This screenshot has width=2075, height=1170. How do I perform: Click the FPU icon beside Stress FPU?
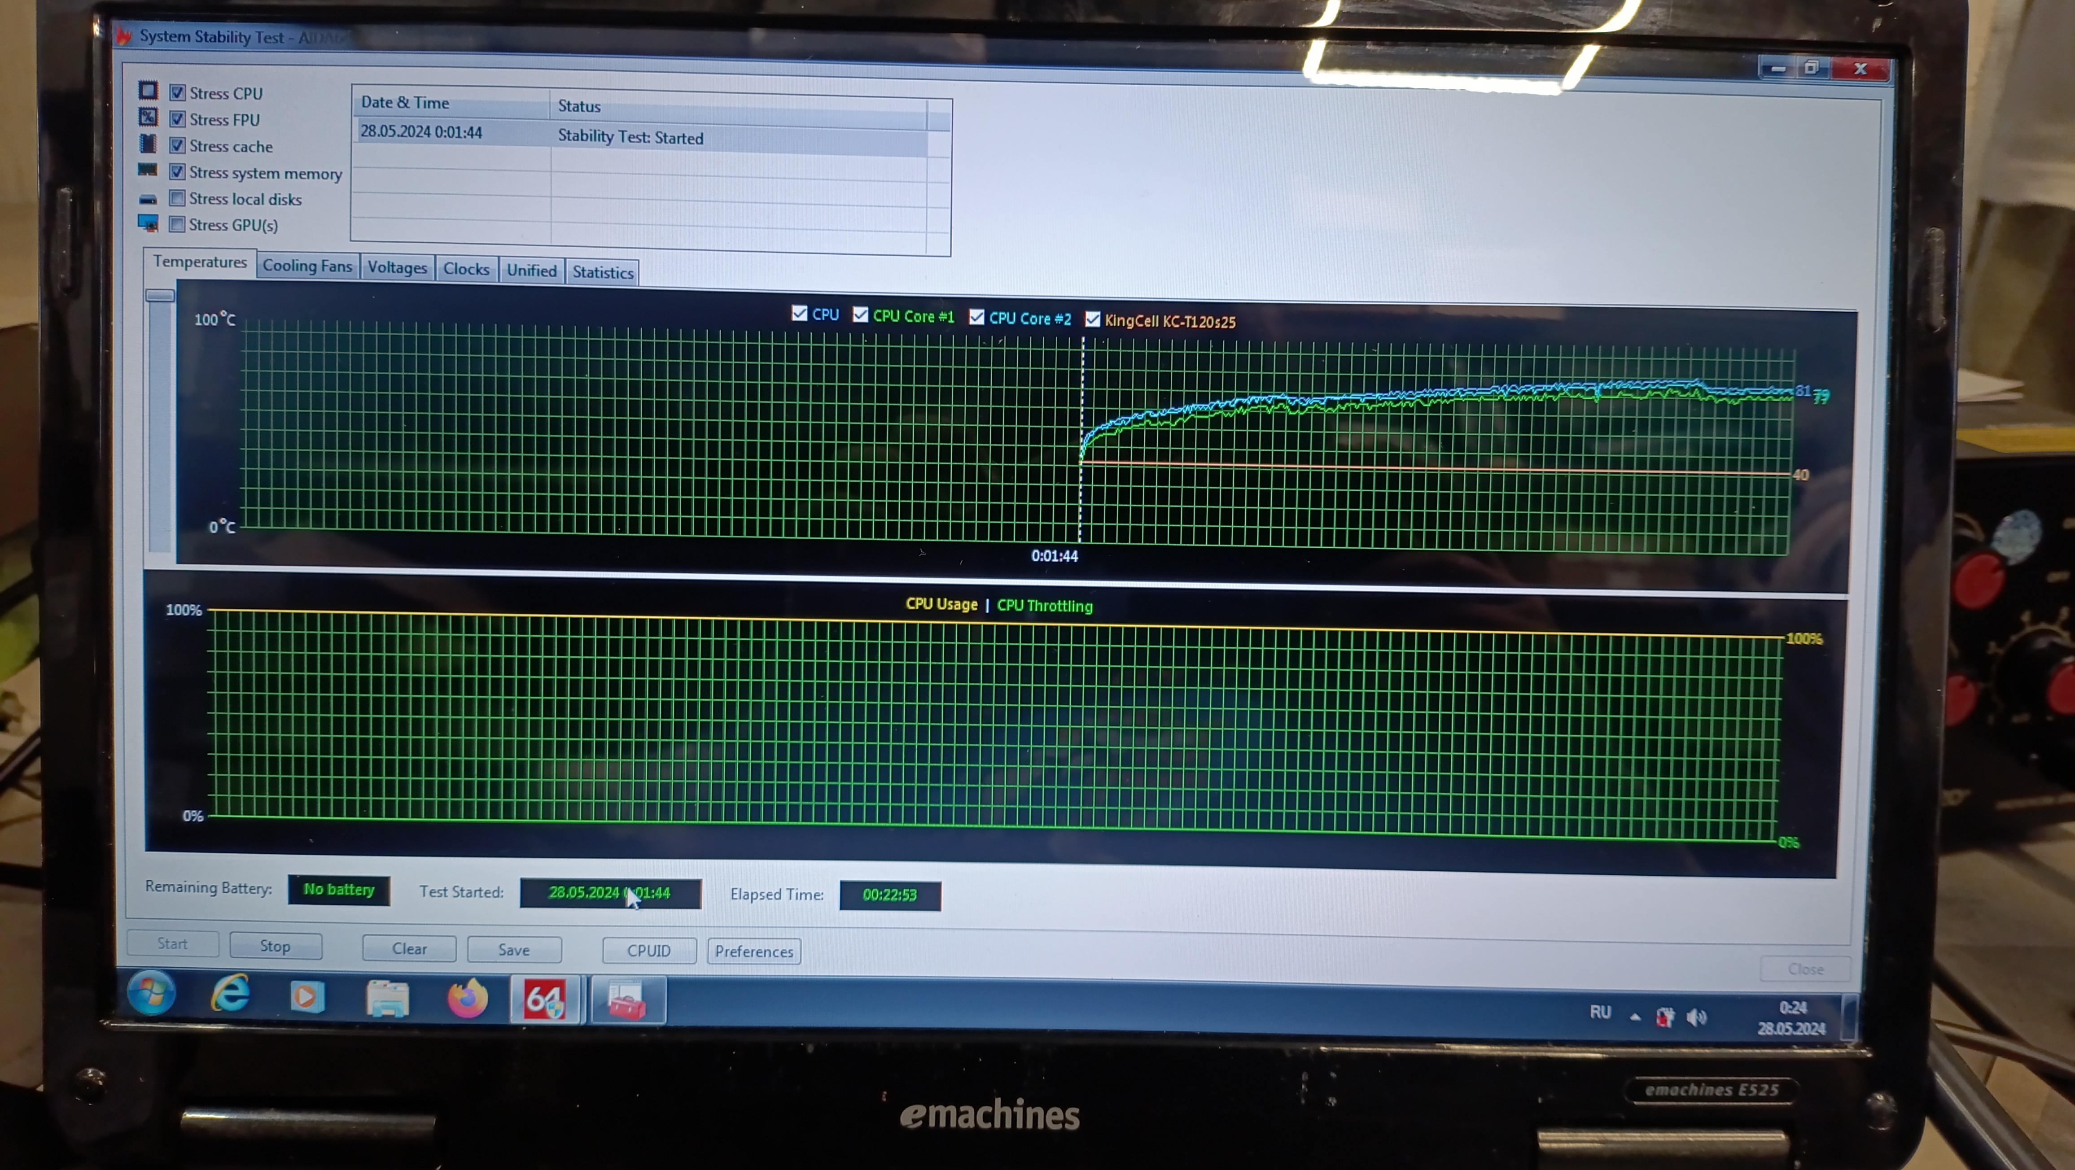pyautogui.click(x=147, y=117)
